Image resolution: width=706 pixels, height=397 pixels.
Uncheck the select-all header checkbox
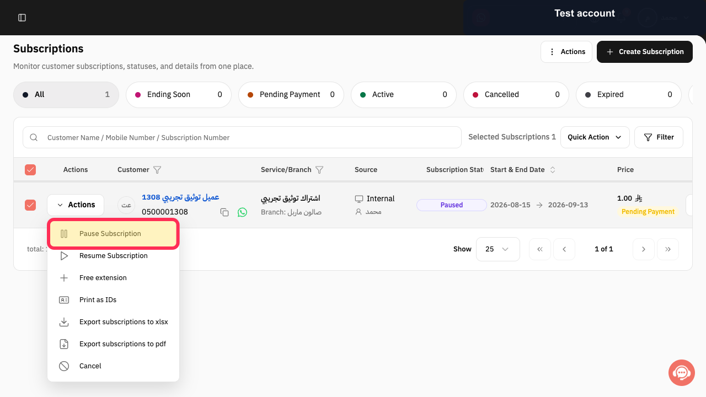point(30,170)
